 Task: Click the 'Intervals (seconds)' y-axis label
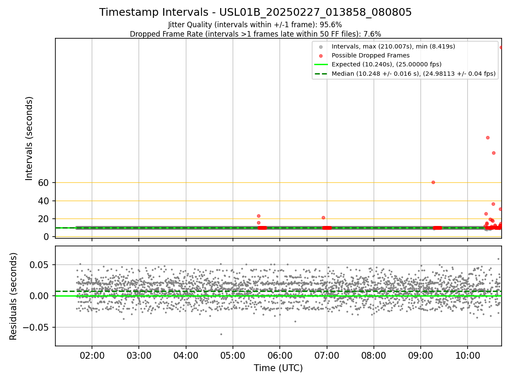point(29,138)
